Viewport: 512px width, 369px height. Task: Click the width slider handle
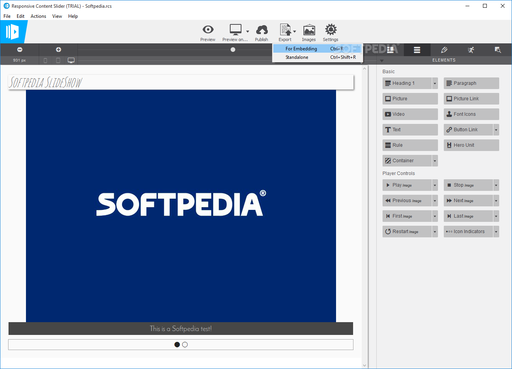233,50
